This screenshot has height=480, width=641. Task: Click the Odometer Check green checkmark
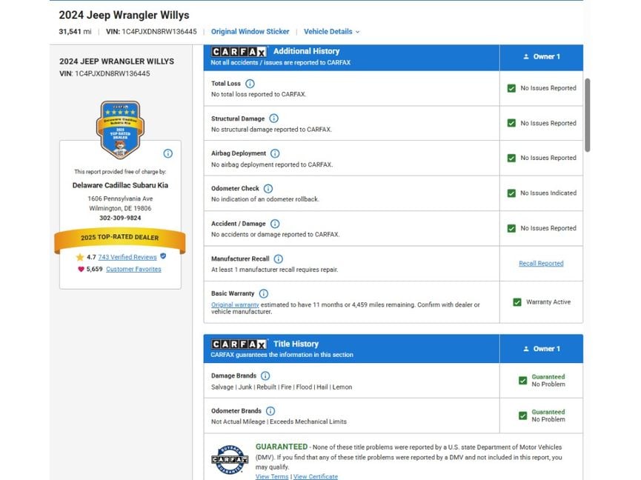pyautogui.click(x=511, y=193)
